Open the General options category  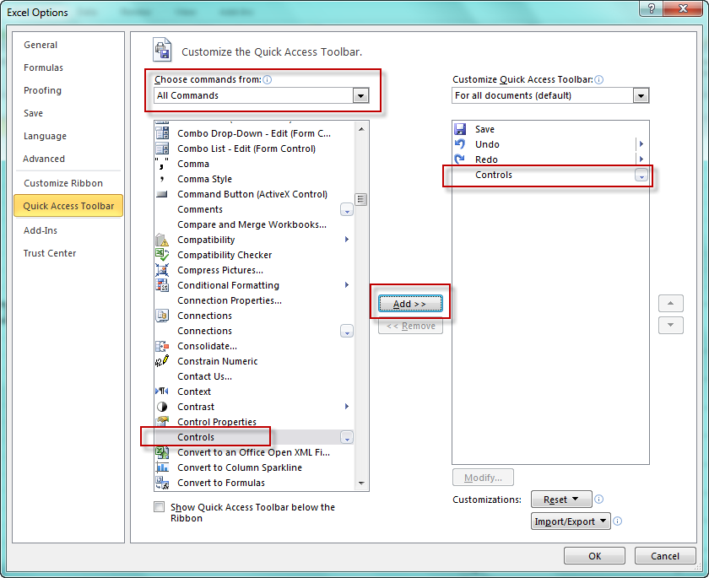pos(41,45)
